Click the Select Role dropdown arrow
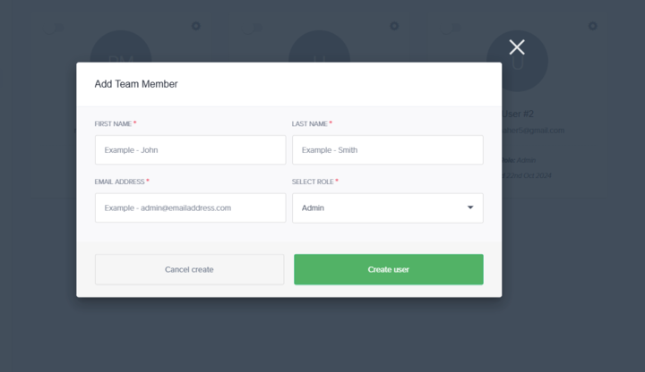The width and height of the screenshot is (645, 372). [470, 207]
